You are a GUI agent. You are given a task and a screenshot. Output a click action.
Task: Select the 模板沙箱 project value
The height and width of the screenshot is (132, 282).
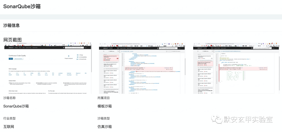click(104, 106)
